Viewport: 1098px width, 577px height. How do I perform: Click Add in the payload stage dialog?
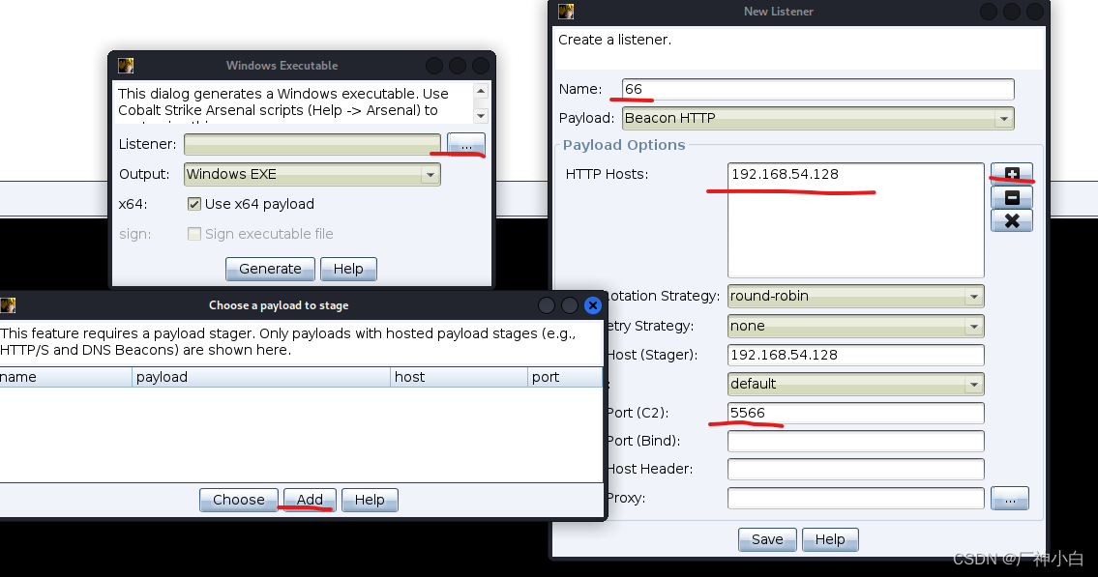coord(310,500)
